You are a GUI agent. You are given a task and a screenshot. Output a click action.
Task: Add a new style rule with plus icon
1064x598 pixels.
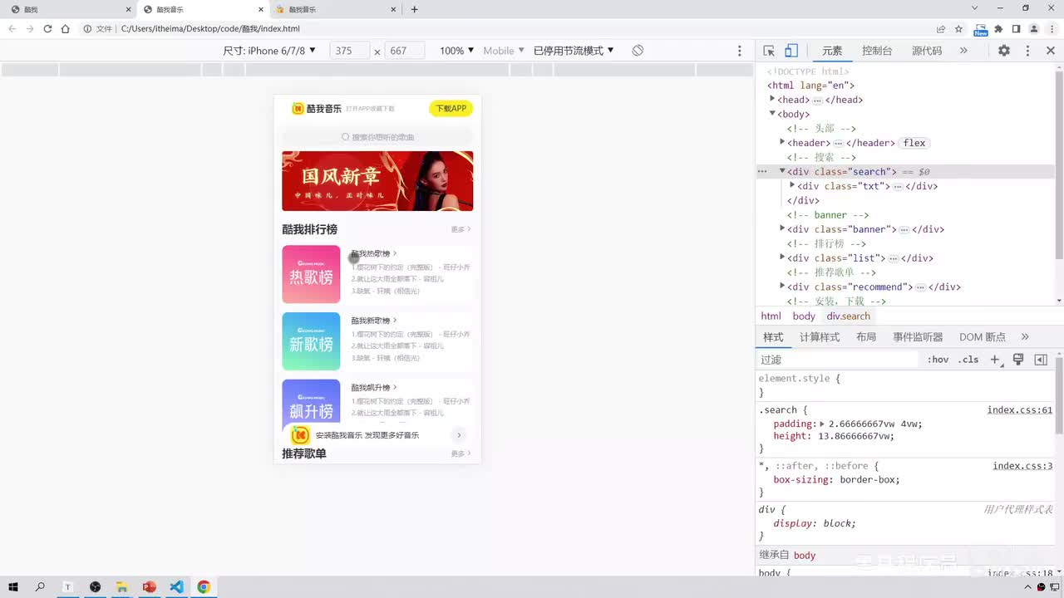(995, 360)
